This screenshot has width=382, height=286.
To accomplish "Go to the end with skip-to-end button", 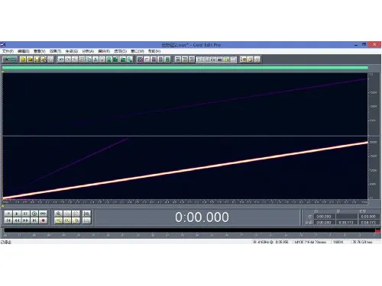I will [34, 220].
